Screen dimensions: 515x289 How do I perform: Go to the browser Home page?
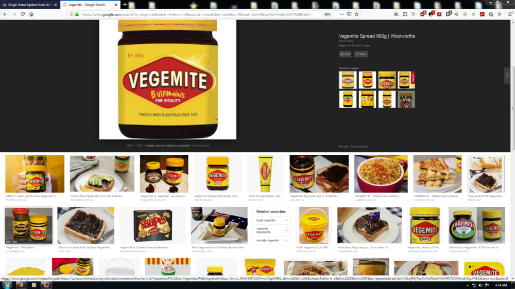point(31,14)
